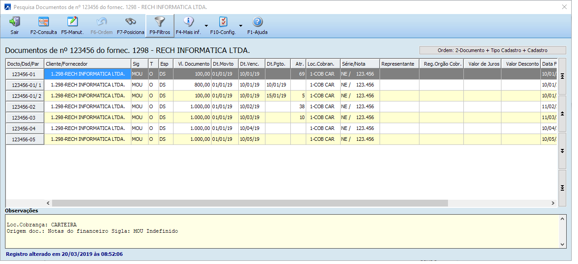The height and width of the screenshot is (264, 578).
Task: Select Cliente/Fornecedor cell of row 123456-05
Action: coord(87,139)
